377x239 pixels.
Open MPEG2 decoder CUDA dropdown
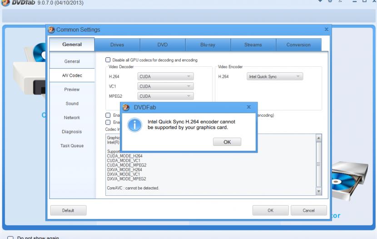(165, 96)
